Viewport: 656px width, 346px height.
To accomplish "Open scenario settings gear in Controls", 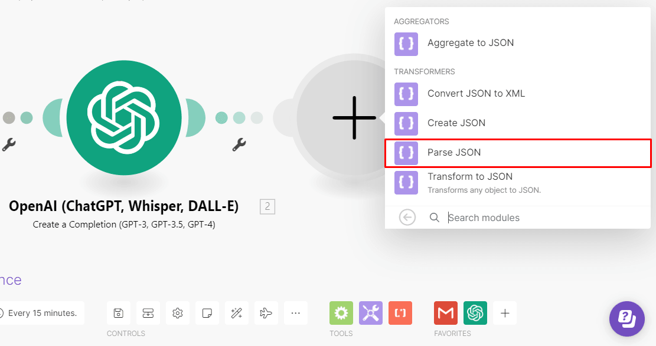I will pyautogui.click(x=177, y=313).
